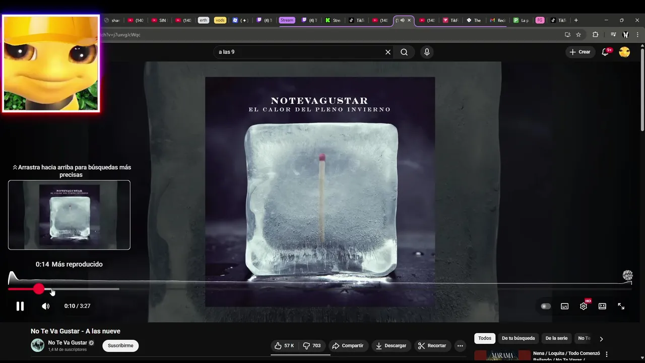Open the 'Stream' tab group
The image size is (645, 363).
point(287,20)
